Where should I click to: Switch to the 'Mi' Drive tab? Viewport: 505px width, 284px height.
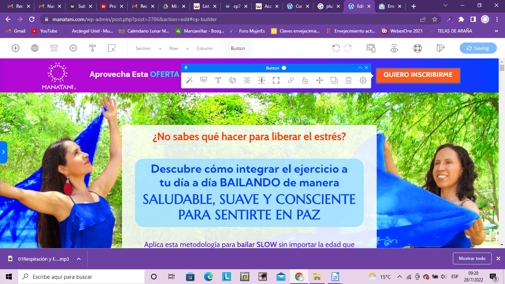coord(173,6)
